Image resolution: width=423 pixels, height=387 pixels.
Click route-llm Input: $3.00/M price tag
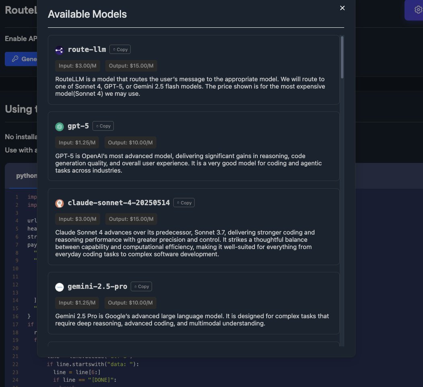pos(78,66)
